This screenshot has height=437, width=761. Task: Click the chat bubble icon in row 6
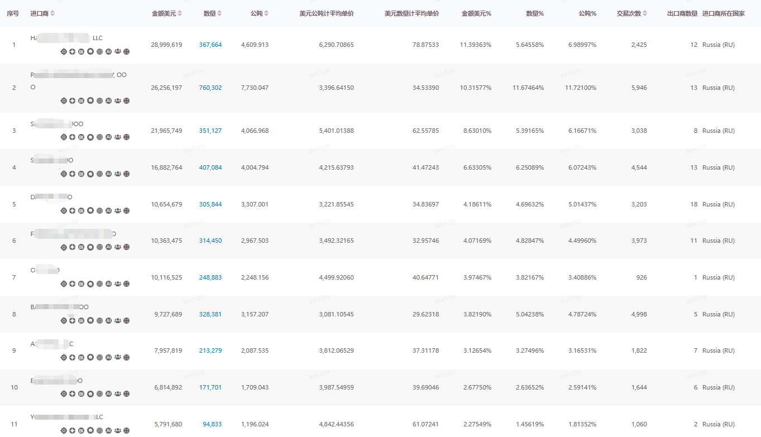click(90, 247)
